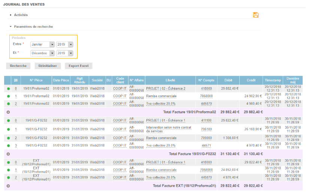The width and height of the screenshot is (309, 194).
Task: Click green status dot on PROJET 02 Échéance 2 row
Action: (x=8, y=89)
